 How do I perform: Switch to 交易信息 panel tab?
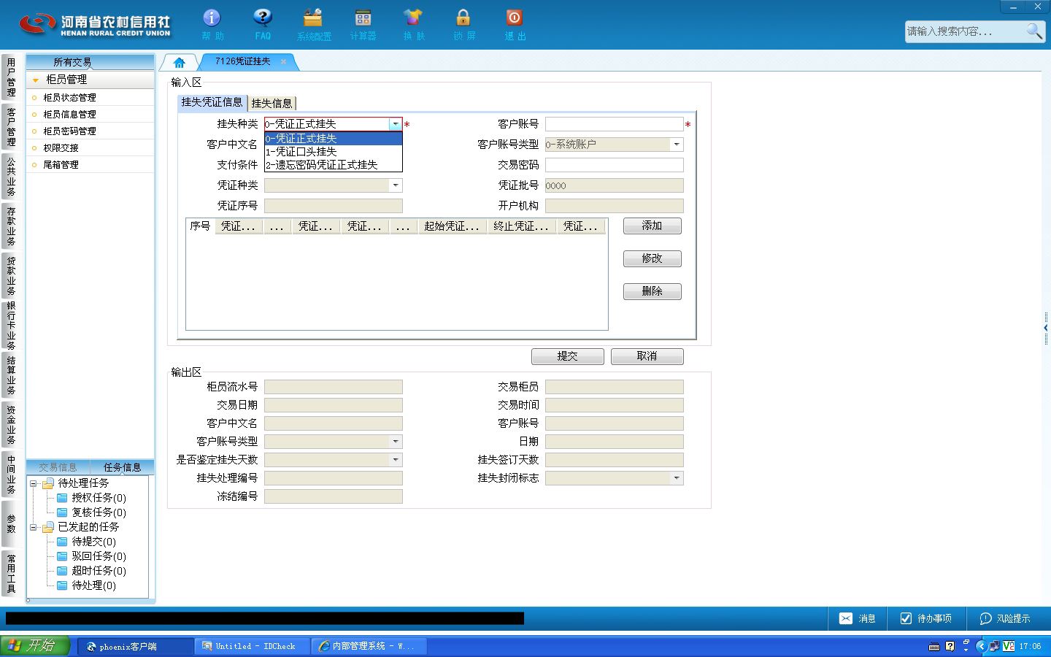point(58,467)
